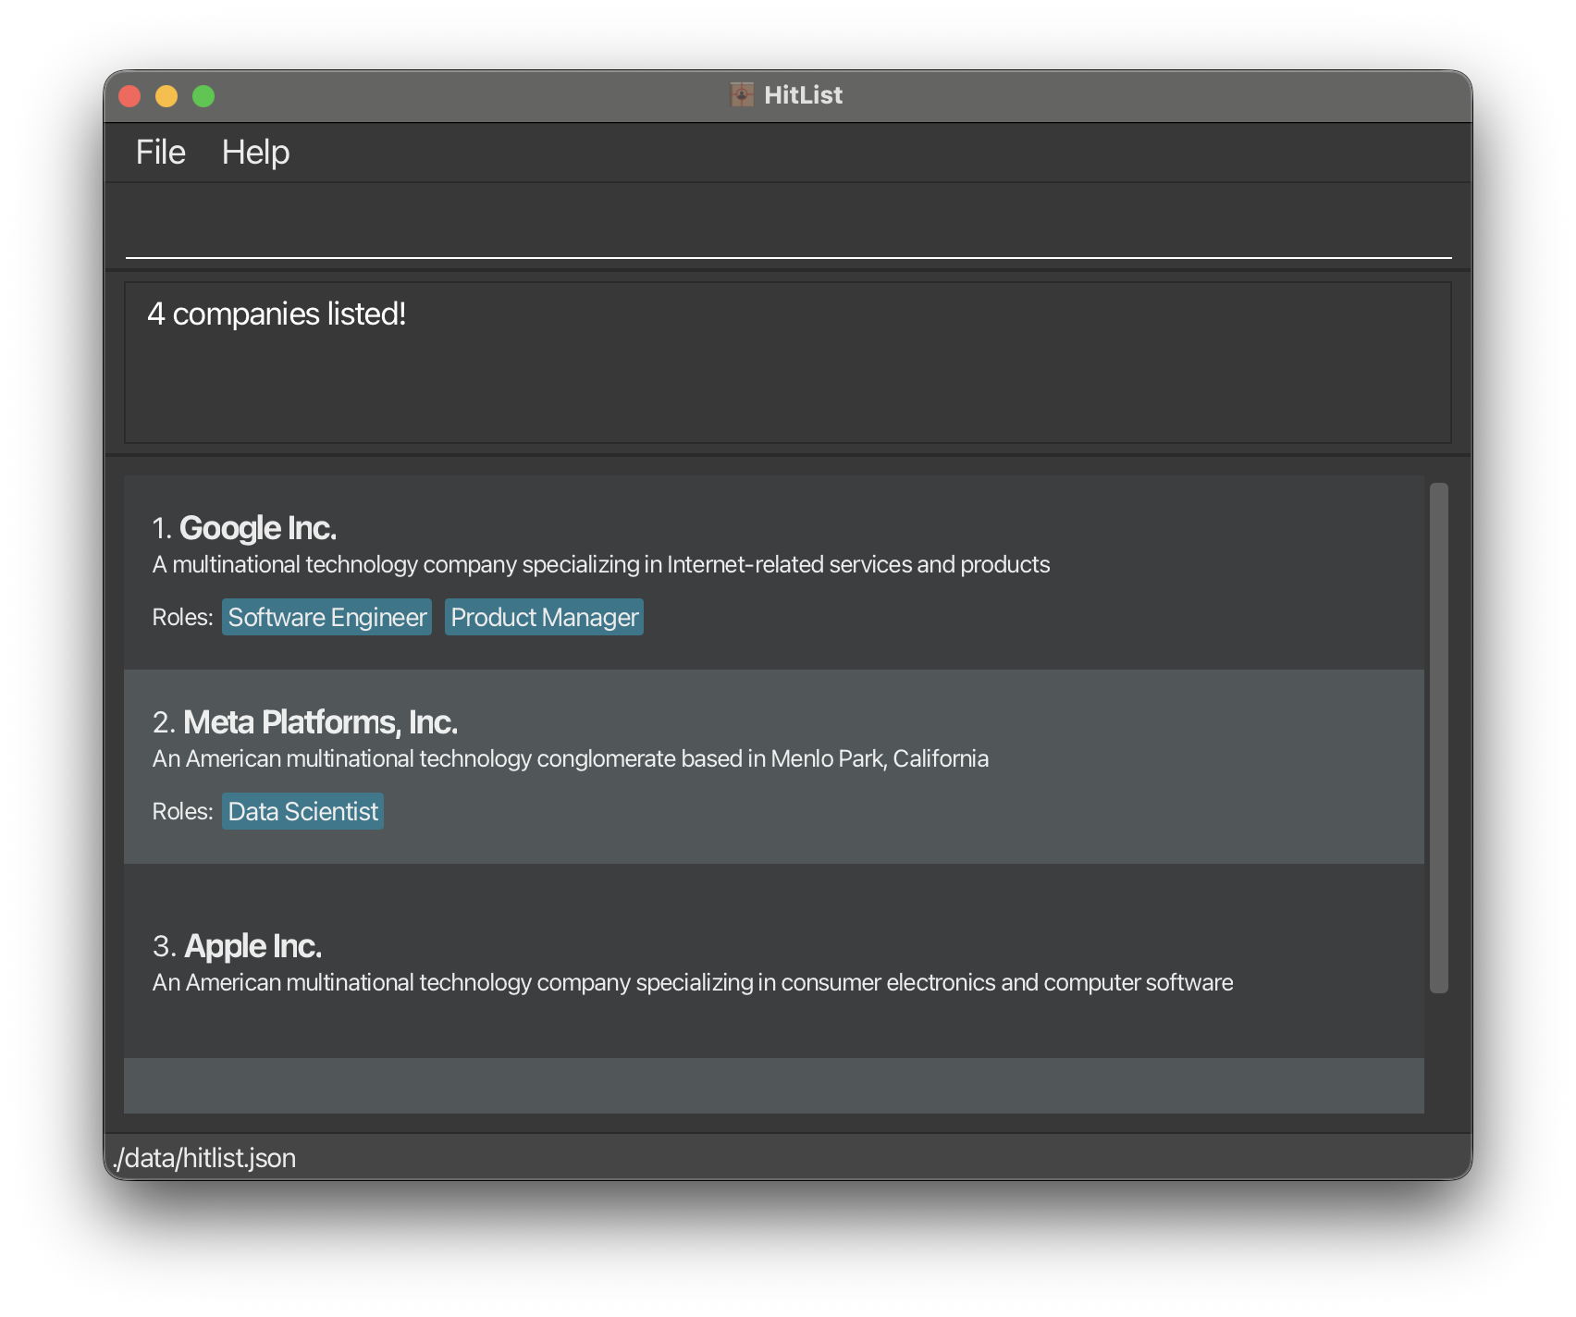
Task: Click the ./data/hitlist.json status bar path
Action: [x=204, y=1158]
